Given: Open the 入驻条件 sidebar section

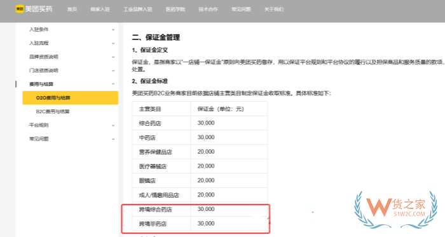Looking at the screenshot, I should coord(39,29).
